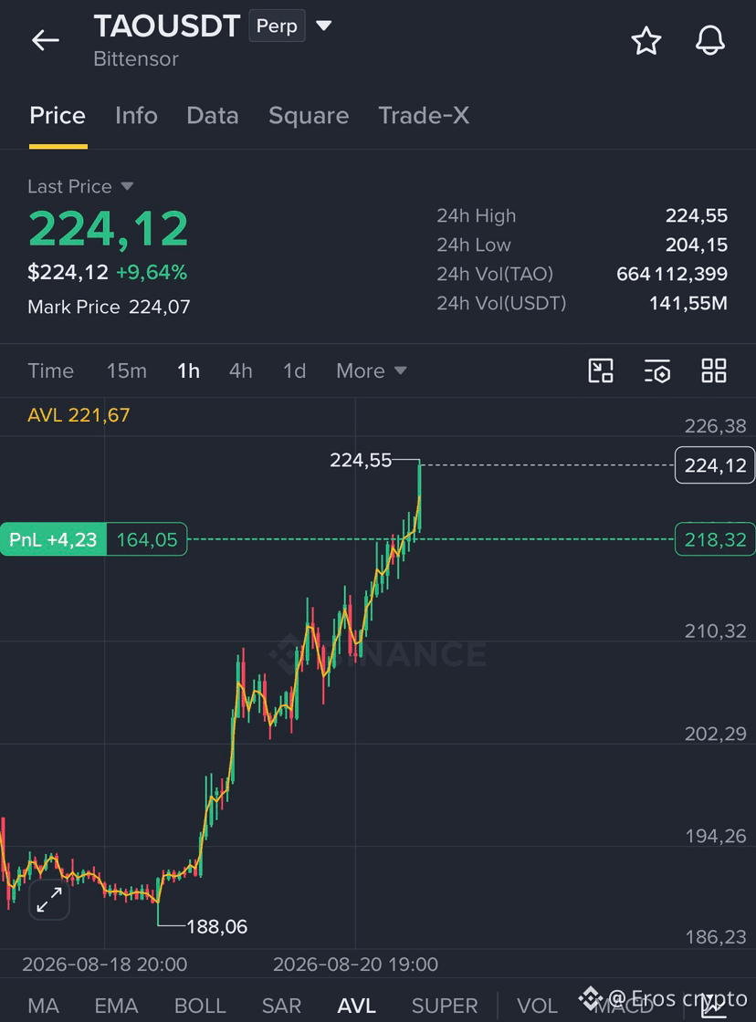Tap the 224,55 chart high marker
The image size is (756, 1022).
click(361, 460)
